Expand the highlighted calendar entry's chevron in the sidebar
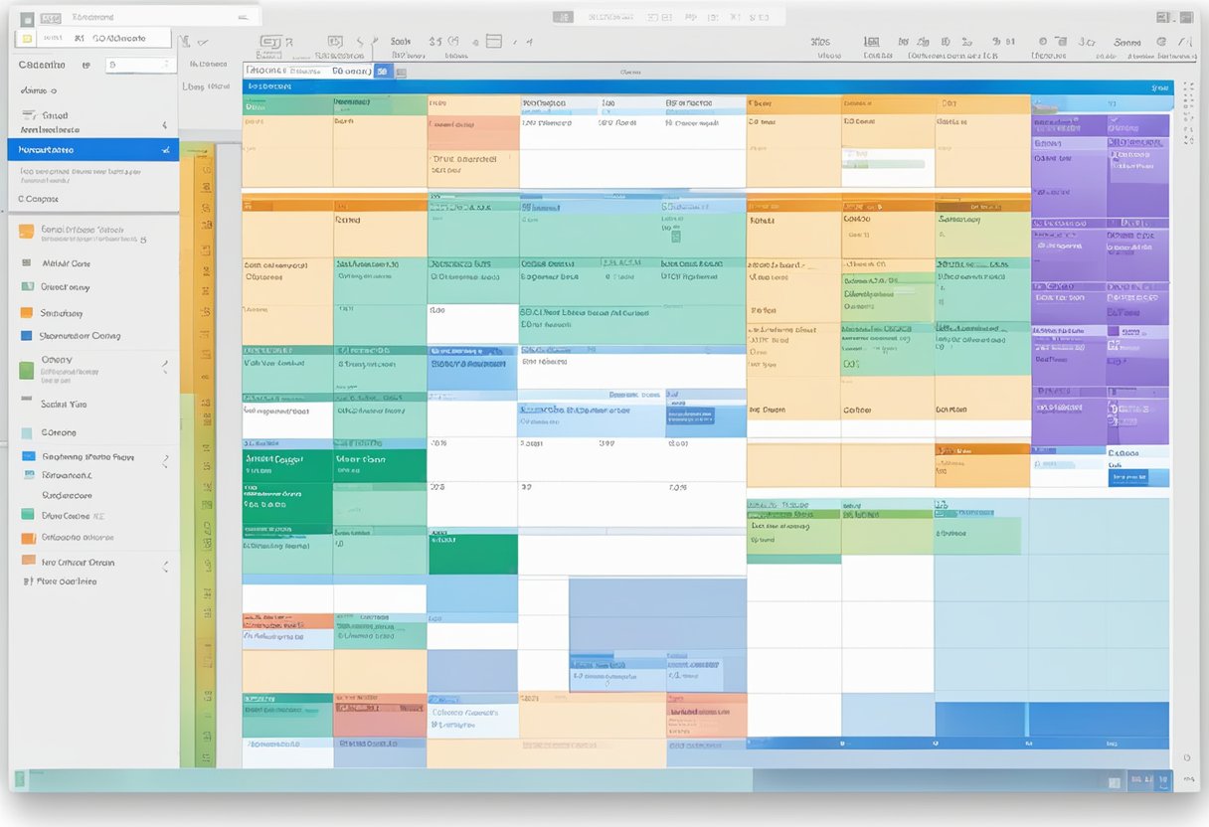Viewport: 1209px width, 827px height. (x=165, y=149)
